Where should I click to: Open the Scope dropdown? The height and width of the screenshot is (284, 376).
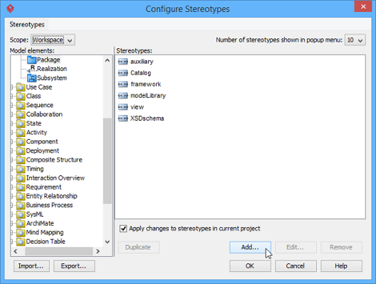click(x=53, y=40)
